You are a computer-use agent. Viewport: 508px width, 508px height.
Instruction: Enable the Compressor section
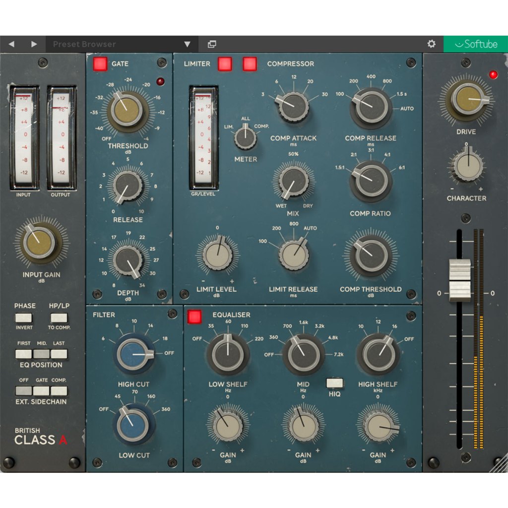(251, 63)
